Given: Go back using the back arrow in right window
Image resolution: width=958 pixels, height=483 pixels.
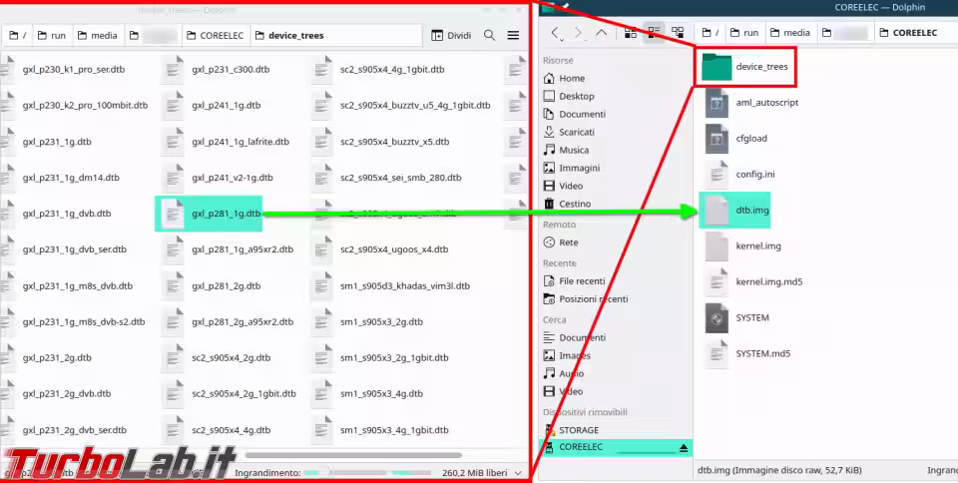Looking at the screenshot, I should tap(556, 33).
